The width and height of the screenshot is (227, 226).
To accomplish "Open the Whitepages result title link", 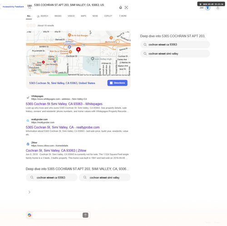I will [x=64, y=104].
